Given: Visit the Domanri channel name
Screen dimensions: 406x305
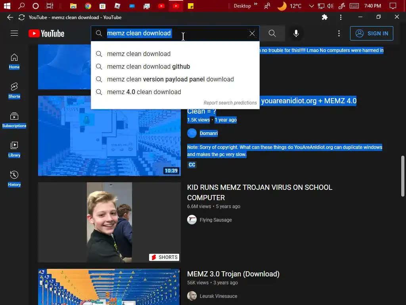Looking at the screenshot, I should point(209,133).
